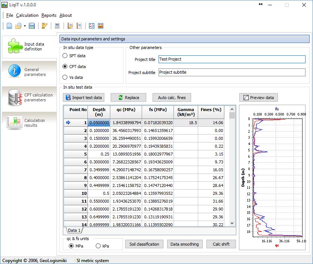
Task: Click fs cell 0.15992006659
Action: pyautogui.click(x=158, y=138)
